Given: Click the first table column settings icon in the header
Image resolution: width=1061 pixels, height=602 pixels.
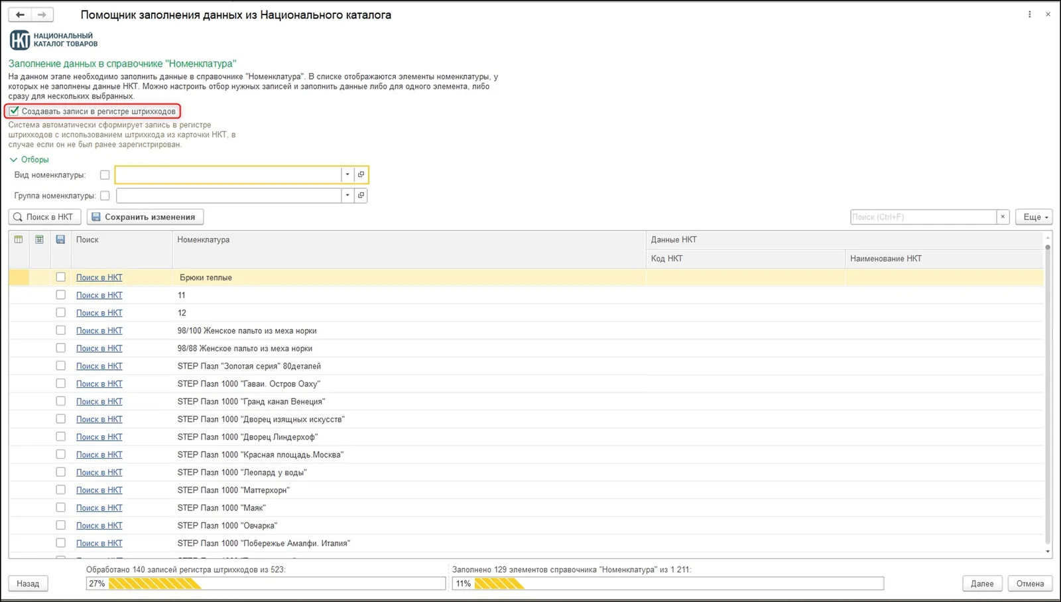Looking at the screenshot, I should coord(19,239).
